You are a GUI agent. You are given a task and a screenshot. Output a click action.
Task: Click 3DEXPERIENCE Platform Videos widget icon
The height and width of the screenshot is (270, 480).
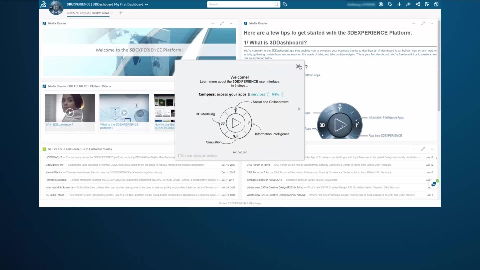point(44,86)
